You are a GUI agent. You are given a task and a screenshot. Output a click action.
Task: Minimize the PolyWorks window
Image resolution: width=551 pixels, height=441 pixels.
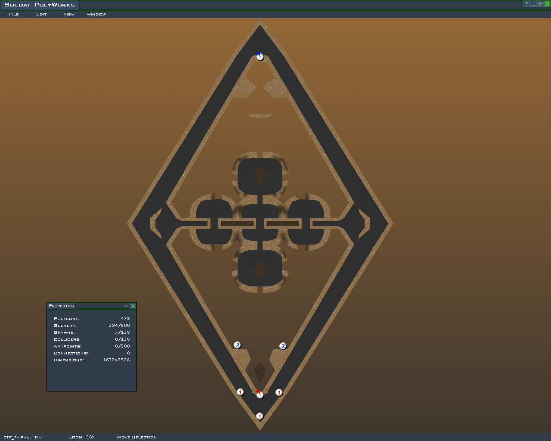pyautogui.click(x=533, y=4)
